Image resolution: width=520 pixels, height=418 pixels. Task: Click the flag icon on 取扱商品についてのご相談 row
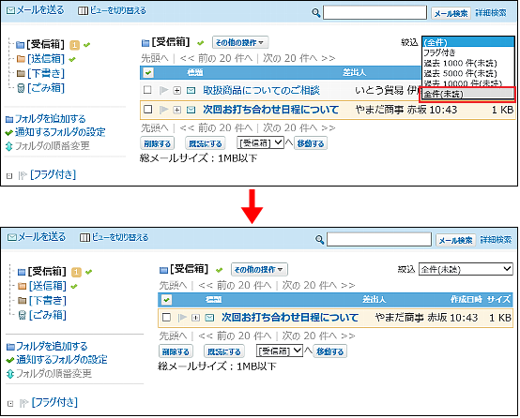[x=164, y=90]
